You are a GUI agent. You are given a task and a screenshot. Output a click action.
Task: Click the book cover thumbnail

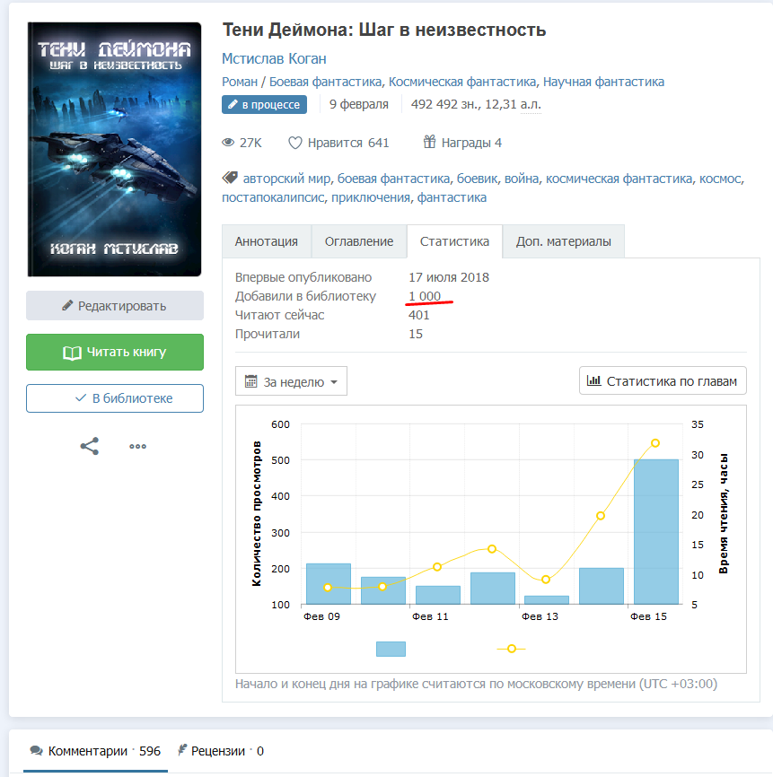point(115,149)
